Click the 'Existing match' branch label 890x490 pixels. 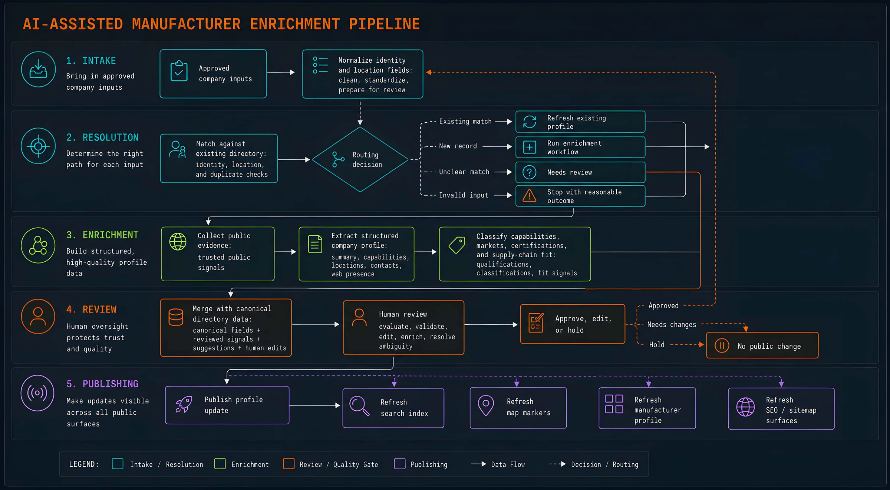[465, 122]
